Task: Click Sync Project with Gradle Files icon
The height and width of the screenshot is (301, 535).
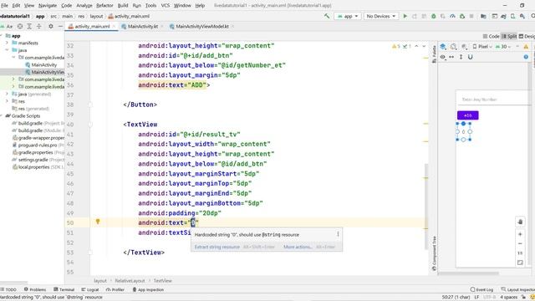Action: pyautogui.click(x=503, y=16)
